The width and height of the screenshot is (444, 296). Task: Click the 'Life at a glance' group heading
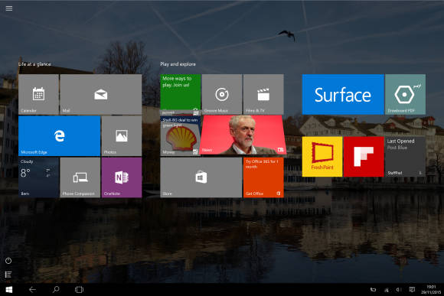tap(34, 64)
